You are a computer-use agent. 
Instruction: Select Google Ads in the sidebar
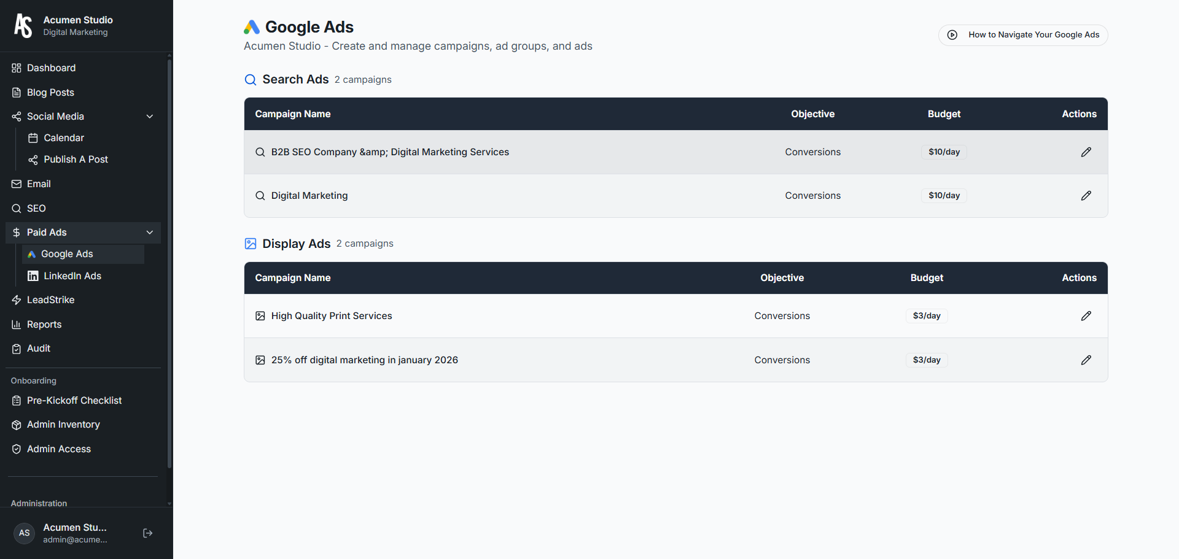(83, 254)
